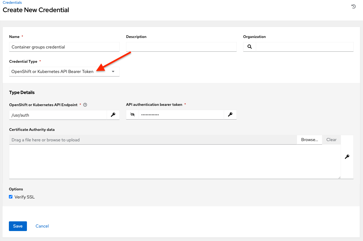Clear the uploaded certificate file
This screenshot has width=363, height=241.
pos(331,139)
